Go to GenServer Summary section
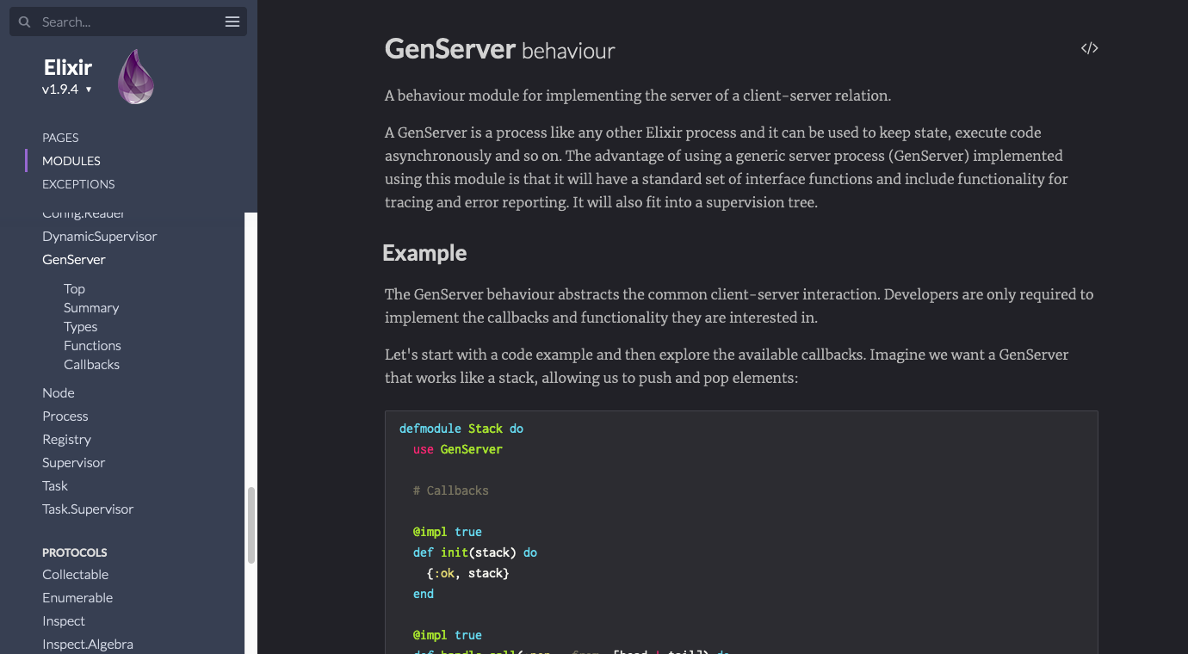 [x=91, y=308]
